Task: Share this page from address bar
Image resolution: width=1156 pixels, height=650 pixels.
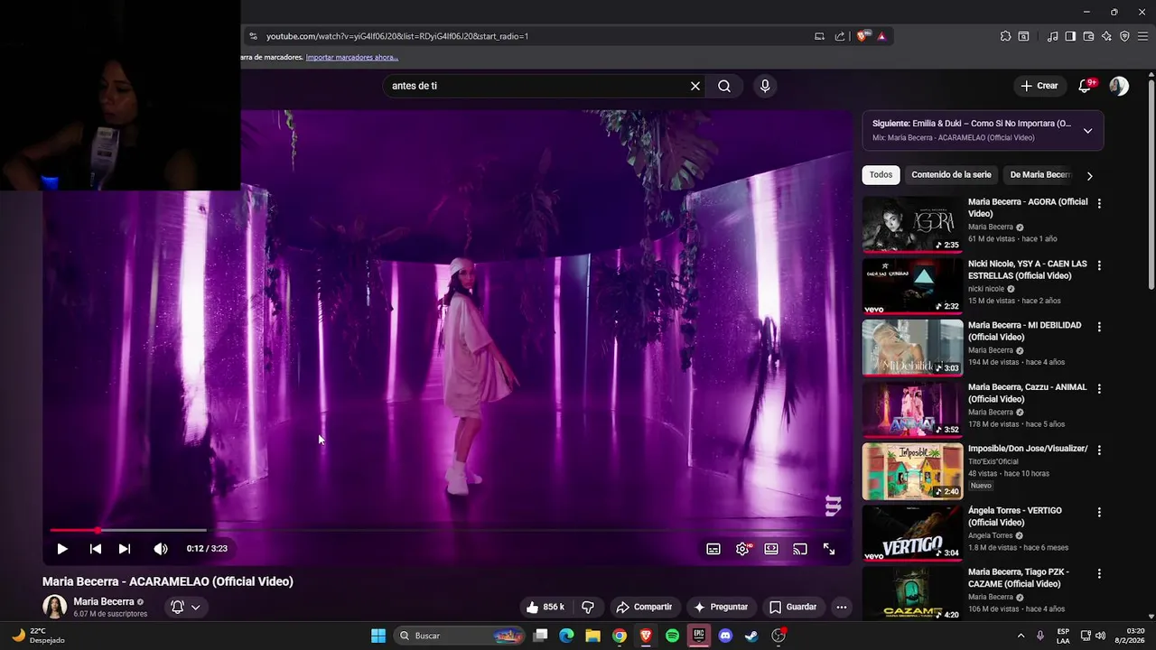Action: point(840,36)
